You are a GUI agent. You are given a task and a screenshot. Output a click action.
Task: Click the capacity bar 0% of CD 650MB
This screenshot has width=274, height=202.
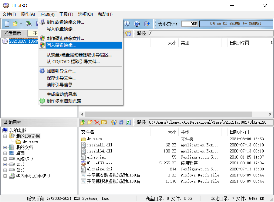point(236,24)
